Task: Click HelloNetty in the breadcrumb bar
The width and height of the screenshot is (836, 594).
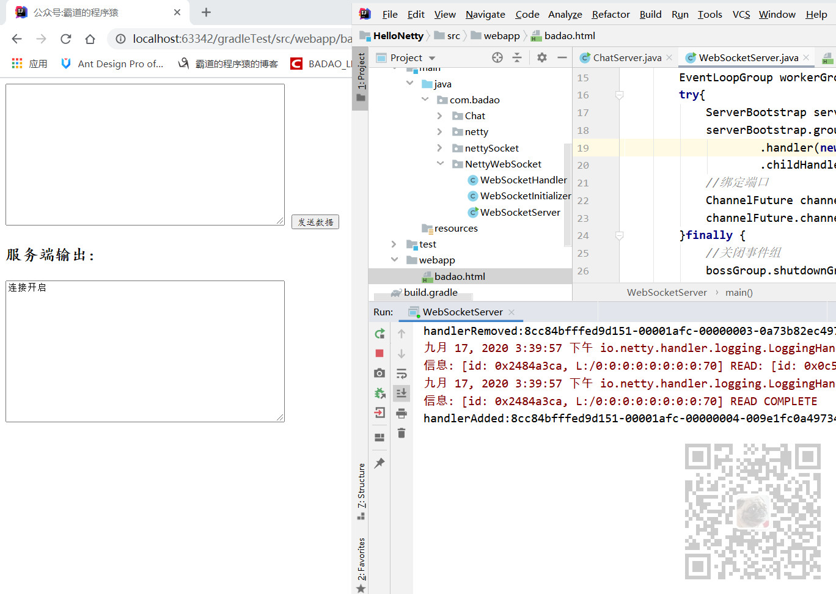Action: point(398,35)
